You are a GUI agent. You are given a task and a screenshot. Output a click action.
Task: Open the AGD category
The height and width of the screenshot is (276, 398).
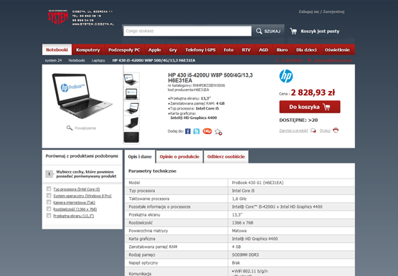(x=263, y=49)
